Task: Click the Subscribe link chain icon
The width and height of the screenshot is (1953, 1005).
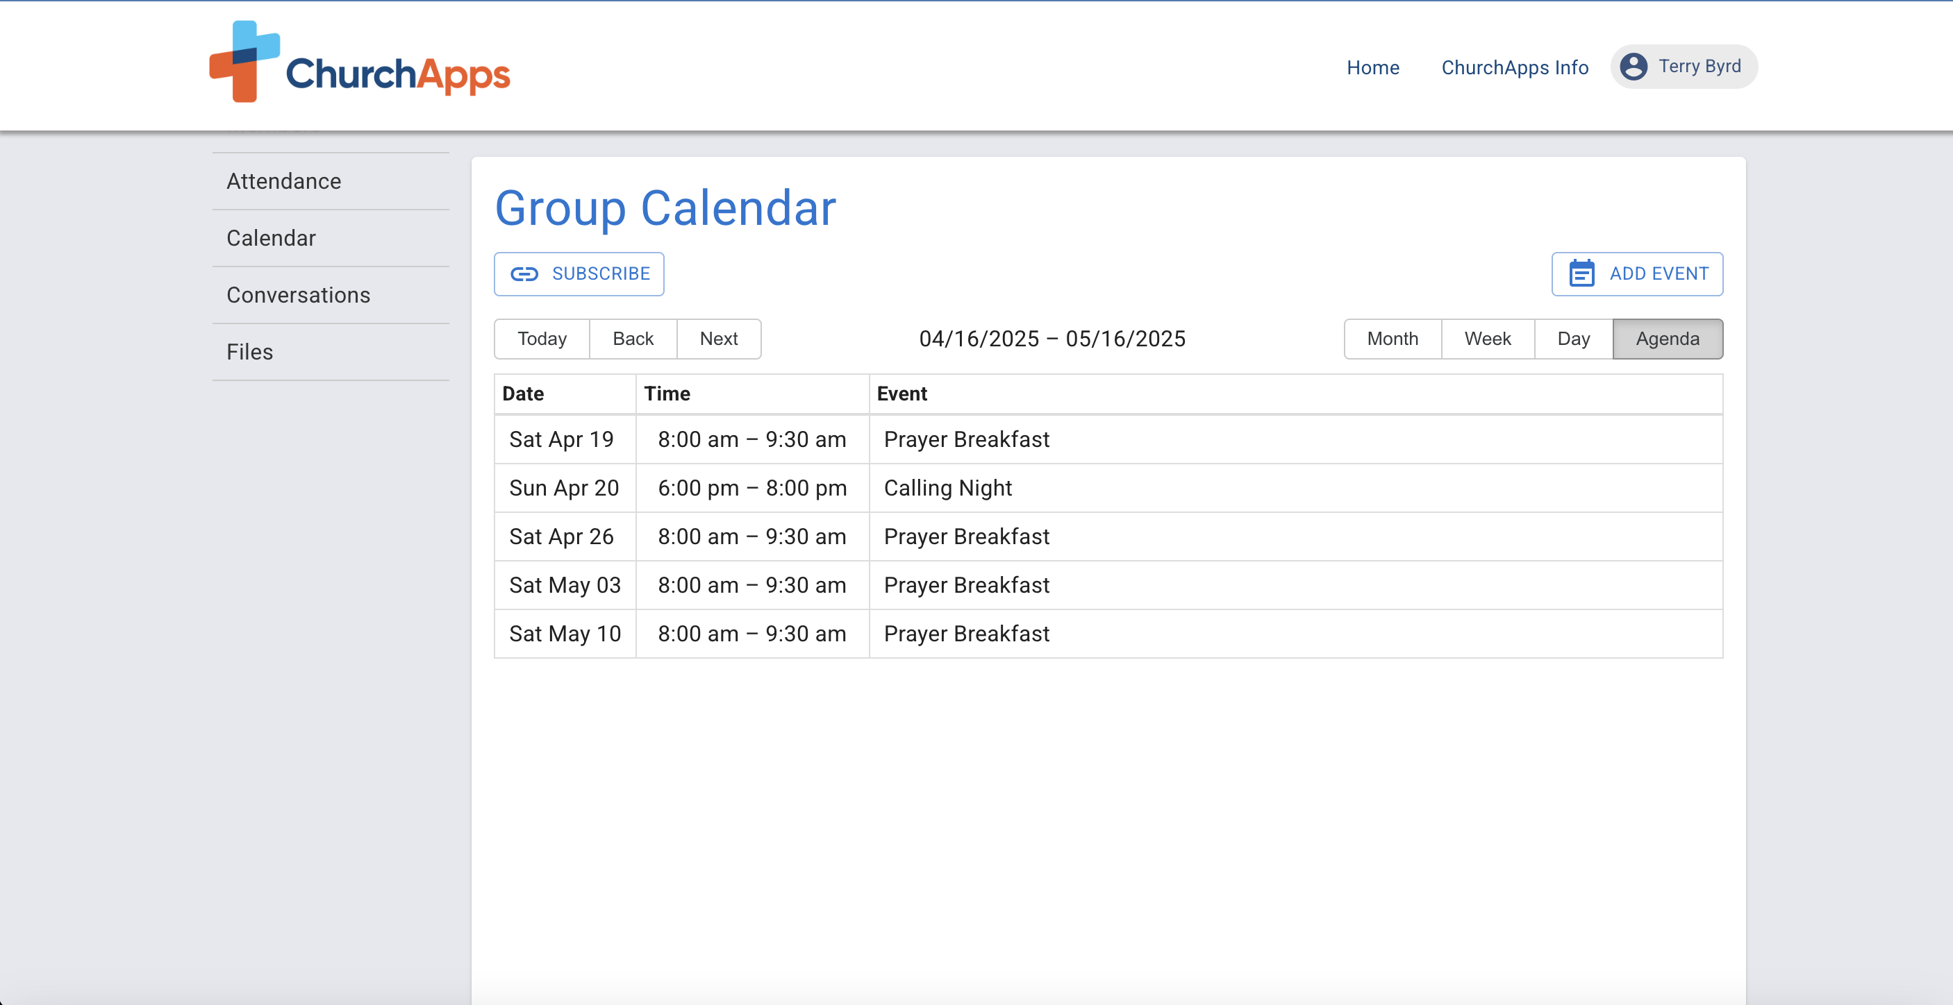Action: point(524,273)
